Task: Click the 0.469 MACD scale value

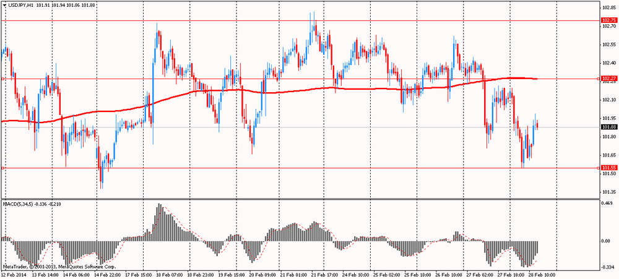Action: (x=608, y=203)
